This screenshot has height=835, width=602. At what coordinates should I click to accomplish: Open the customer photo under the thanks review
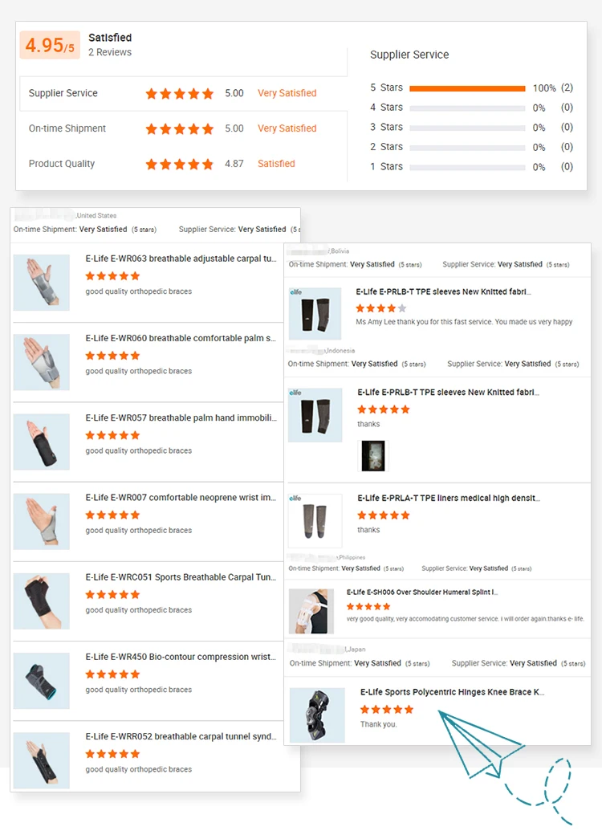[373, 455]
